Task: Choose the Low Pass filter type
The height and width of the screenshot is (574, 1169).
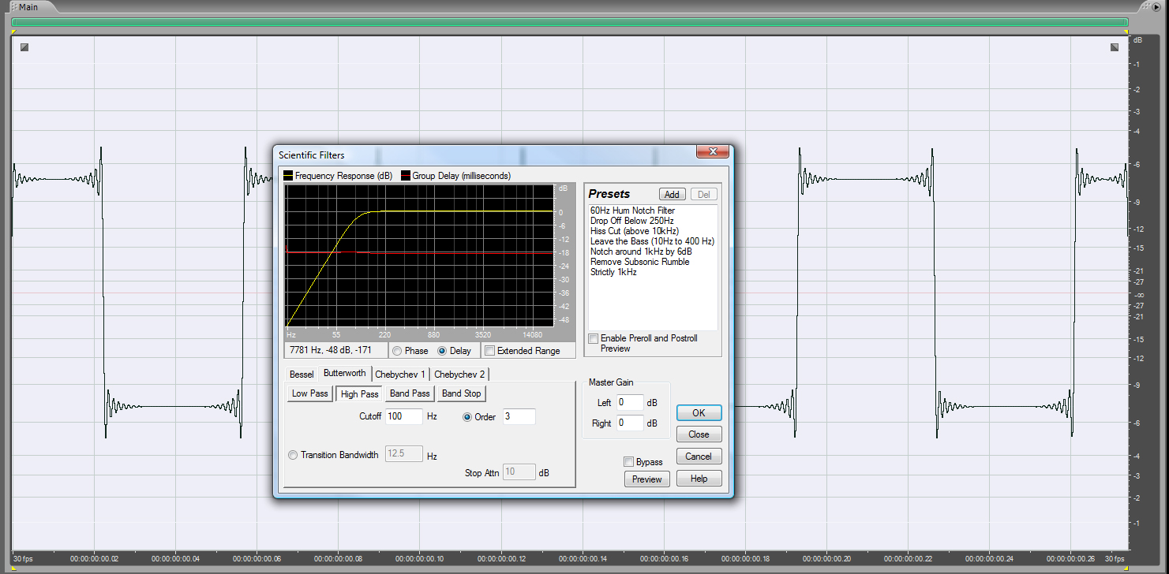Action: pyautogui.click(x=310, y=393)
